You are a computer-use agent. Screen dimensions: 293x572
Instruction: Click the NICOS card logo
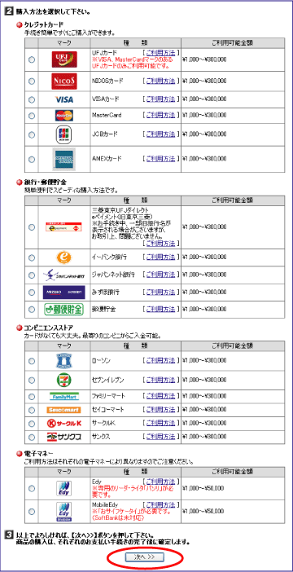[x=64, y=81]
